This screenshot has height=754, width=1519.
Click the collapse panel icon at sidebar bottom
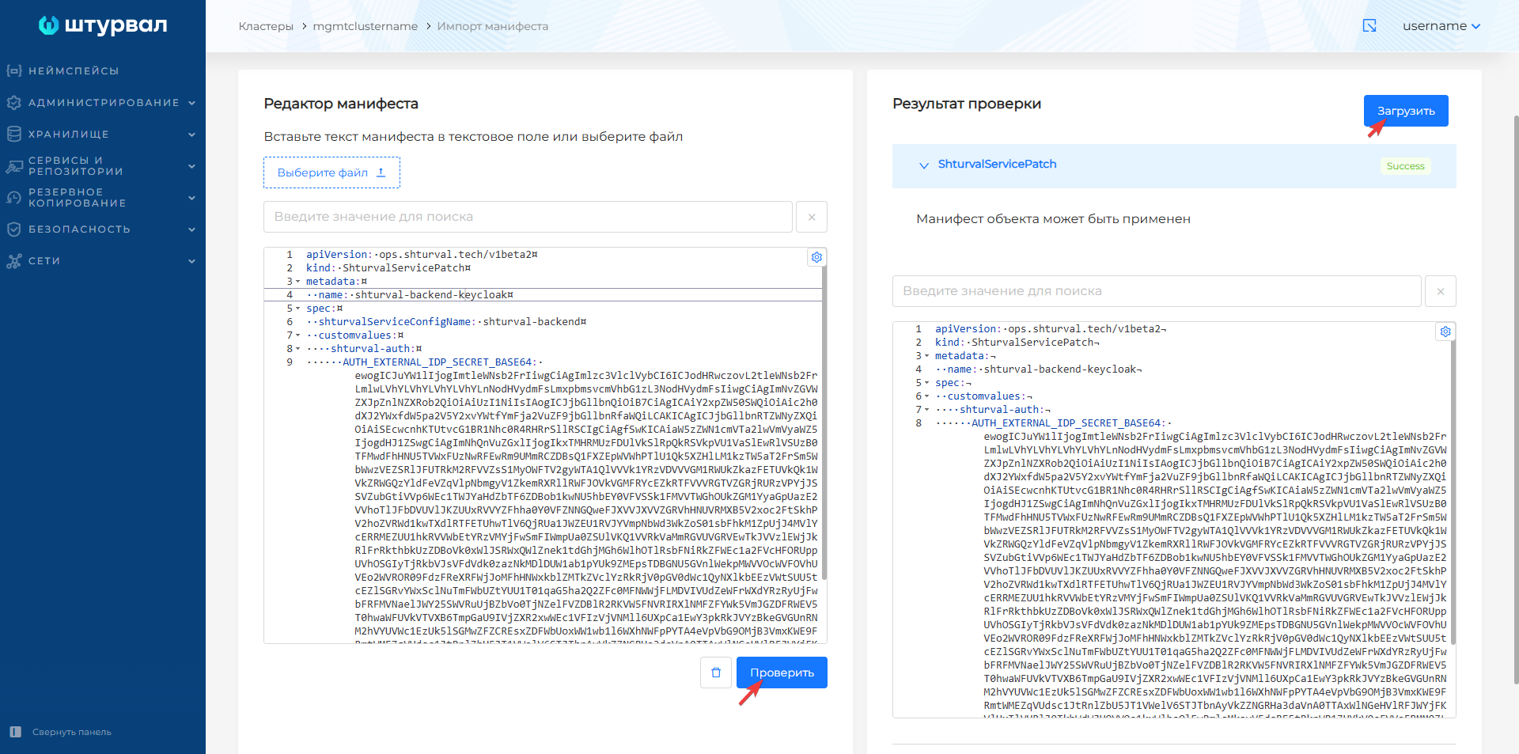(15, 732)
